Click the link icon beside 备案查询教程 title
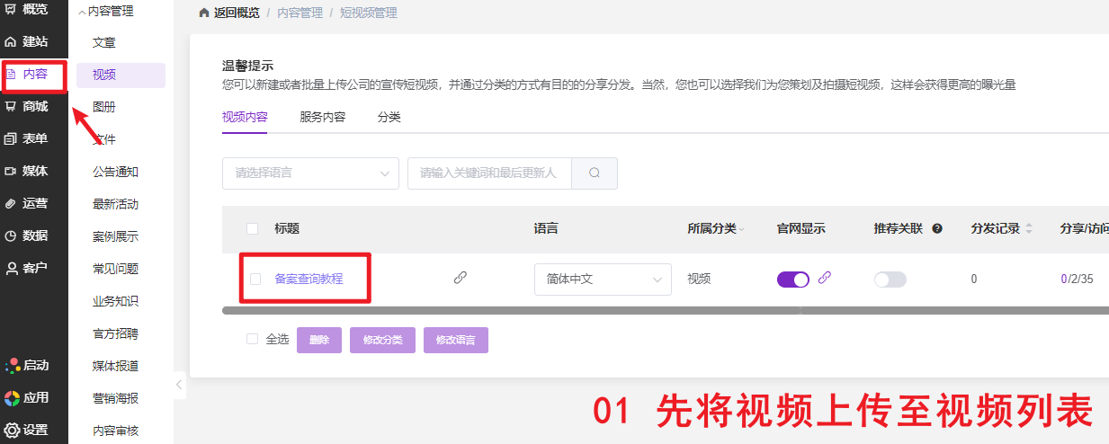 coord(461,279)
